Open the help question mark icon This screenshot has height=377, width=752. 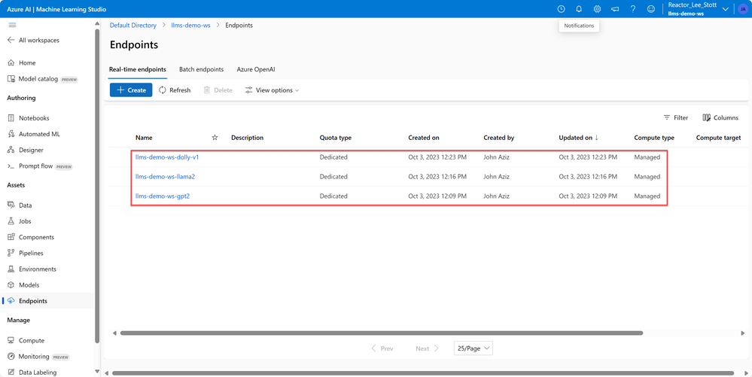pos(633,8)
